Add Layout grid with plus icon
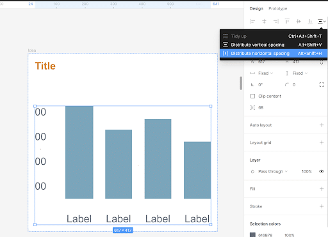The height and width of the screenshot is (237, 328). click(322, 142)
